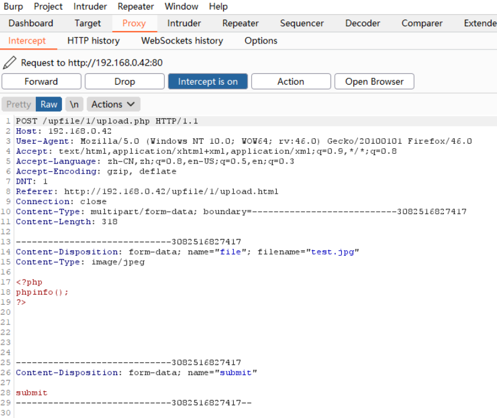This screenshot has height=418, width=497.
Task: Open the Burp menu
Action: [13, 7]
